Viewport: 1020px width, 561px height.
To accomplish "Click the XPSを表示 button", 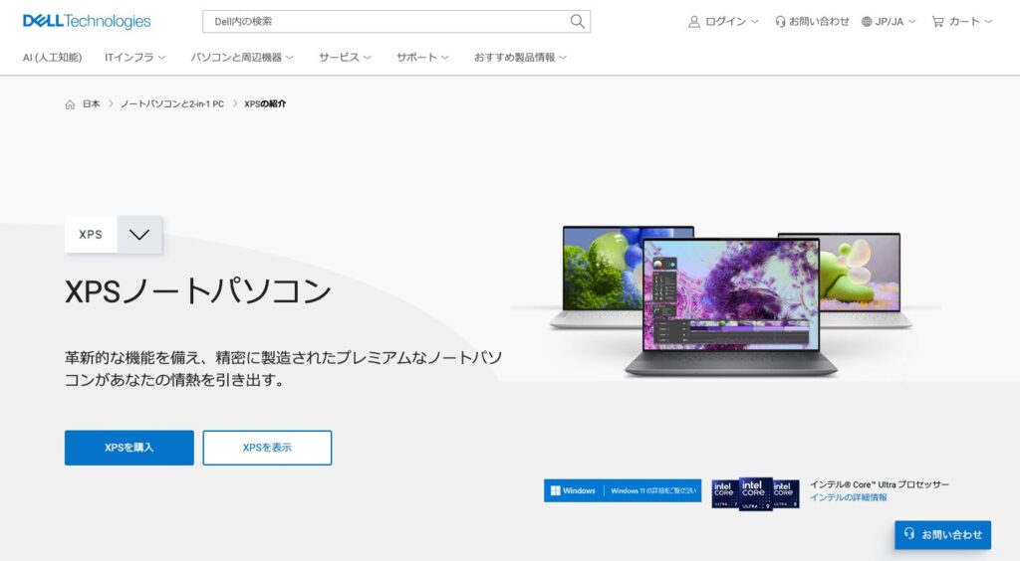I will [x=267, y=448].
